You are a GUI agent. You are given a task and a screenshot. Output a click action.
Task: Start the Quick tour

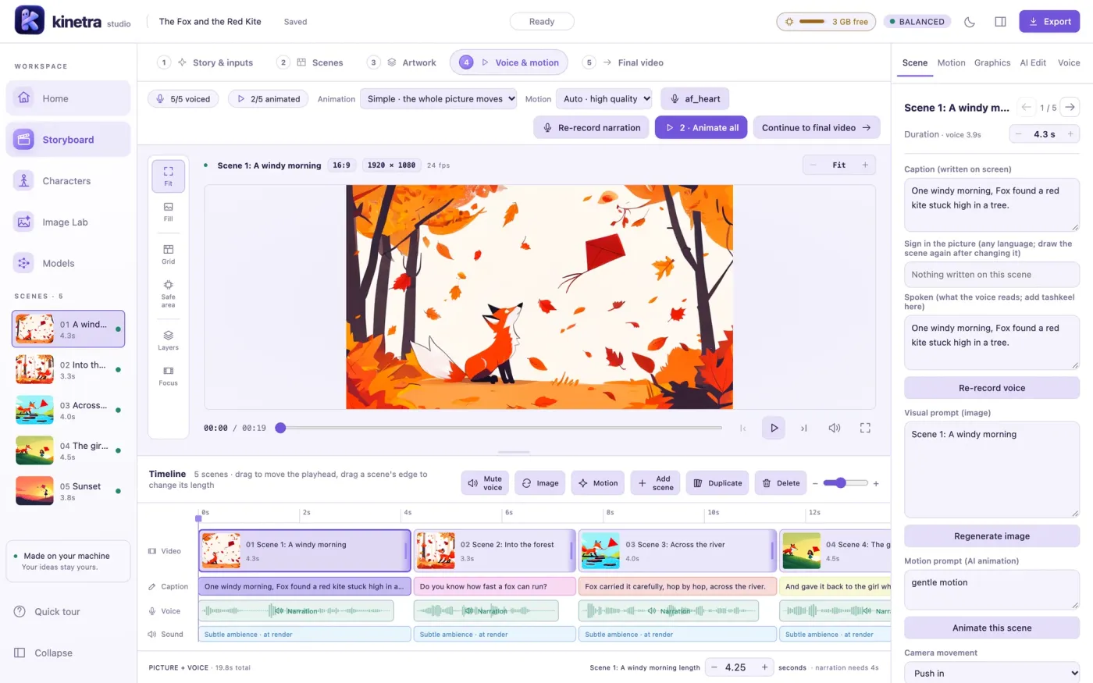click(68, 612)
